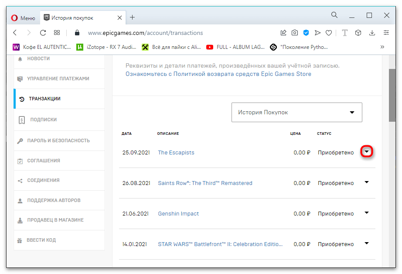This screenshot has width=402, height=274.
Task: Click the heart bookmark icon
Action: coord(329,33)
